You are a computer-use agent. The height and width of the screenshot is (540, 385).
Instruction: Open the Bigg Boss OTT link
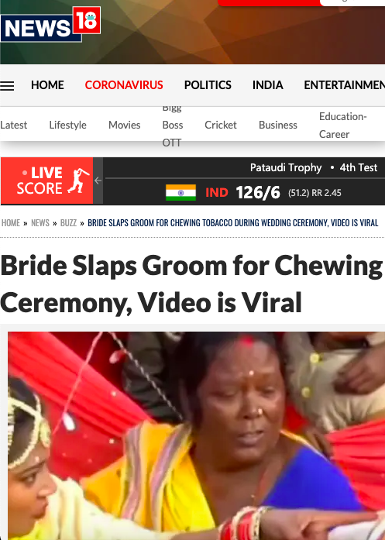173,125
